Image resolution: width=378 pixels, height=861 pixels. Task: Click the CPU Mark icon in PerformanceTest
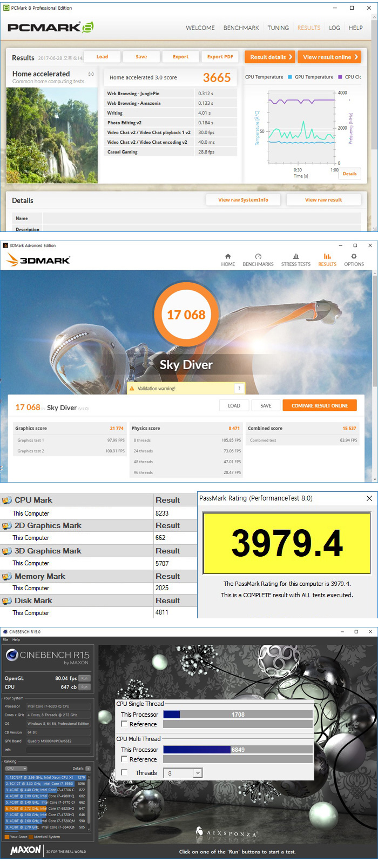pyautogui.click(x=7, y=500)
